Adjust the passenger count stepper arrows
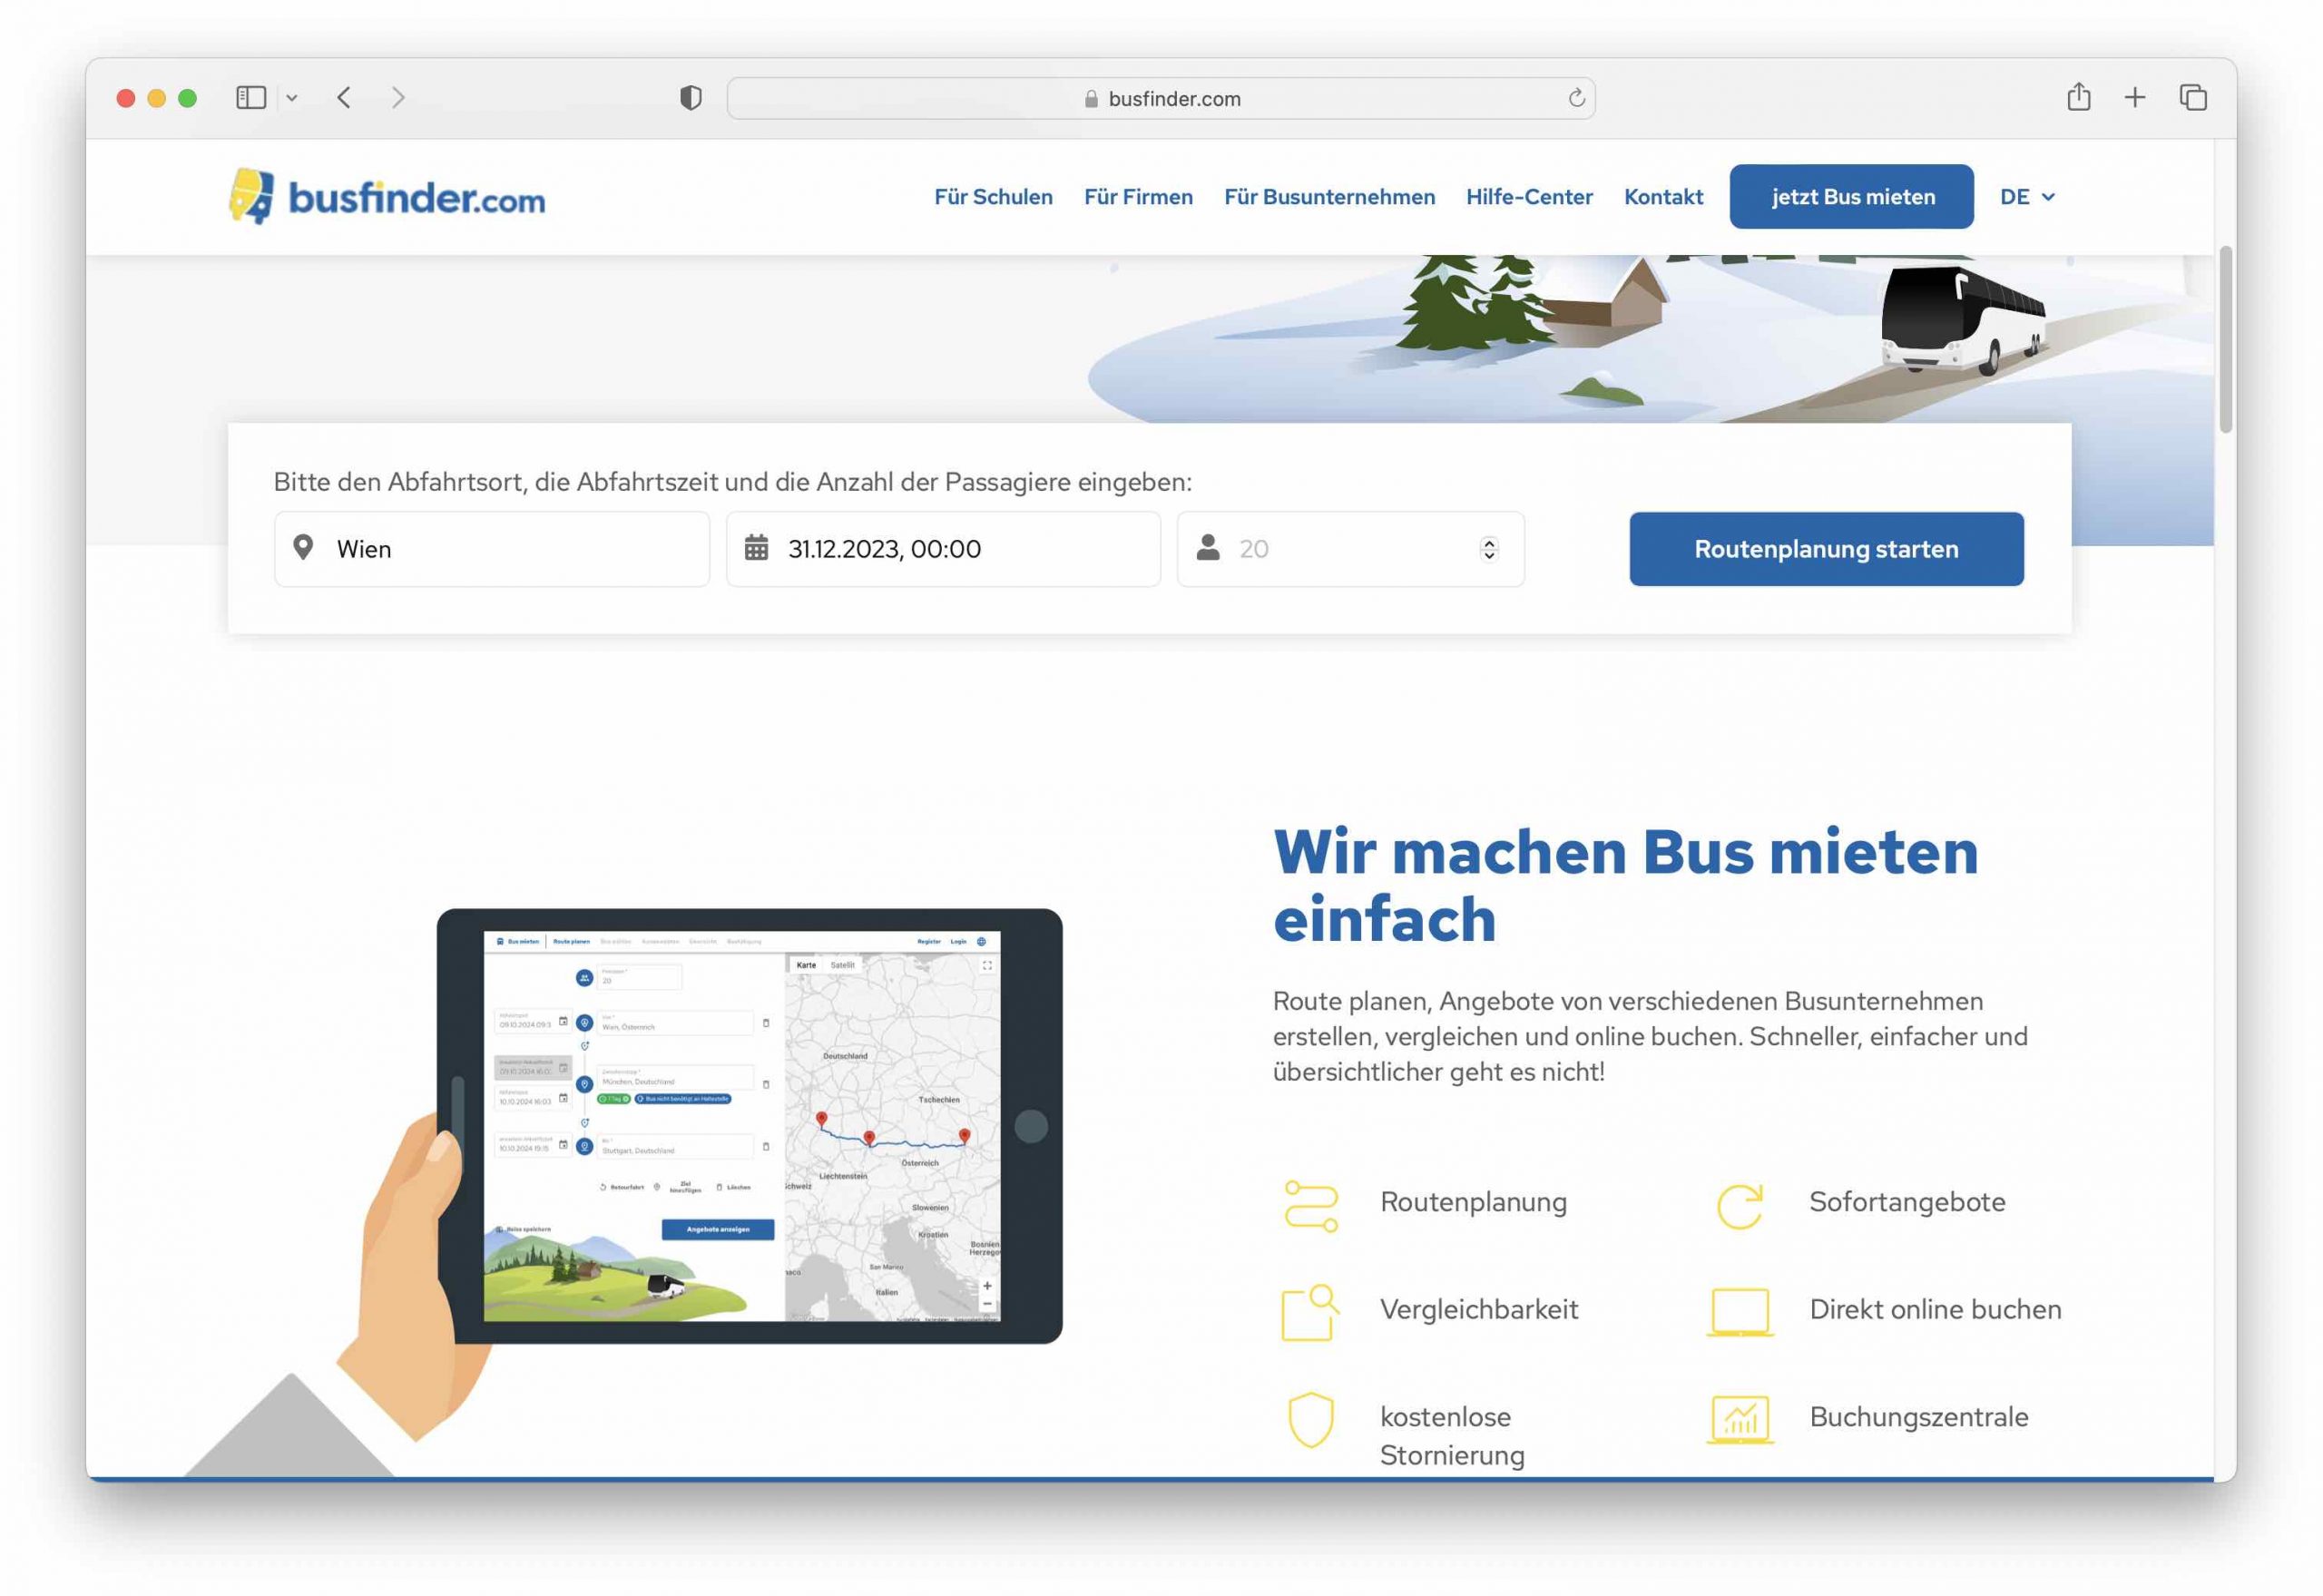The height and width of the screenshot is (1596, 2323). [x=1488, y=548]
